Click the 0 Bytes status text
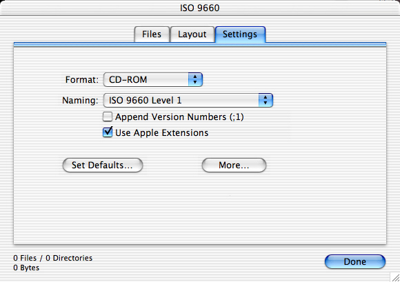The width and height of the screenshot is (400, 282). coord(26,268)
